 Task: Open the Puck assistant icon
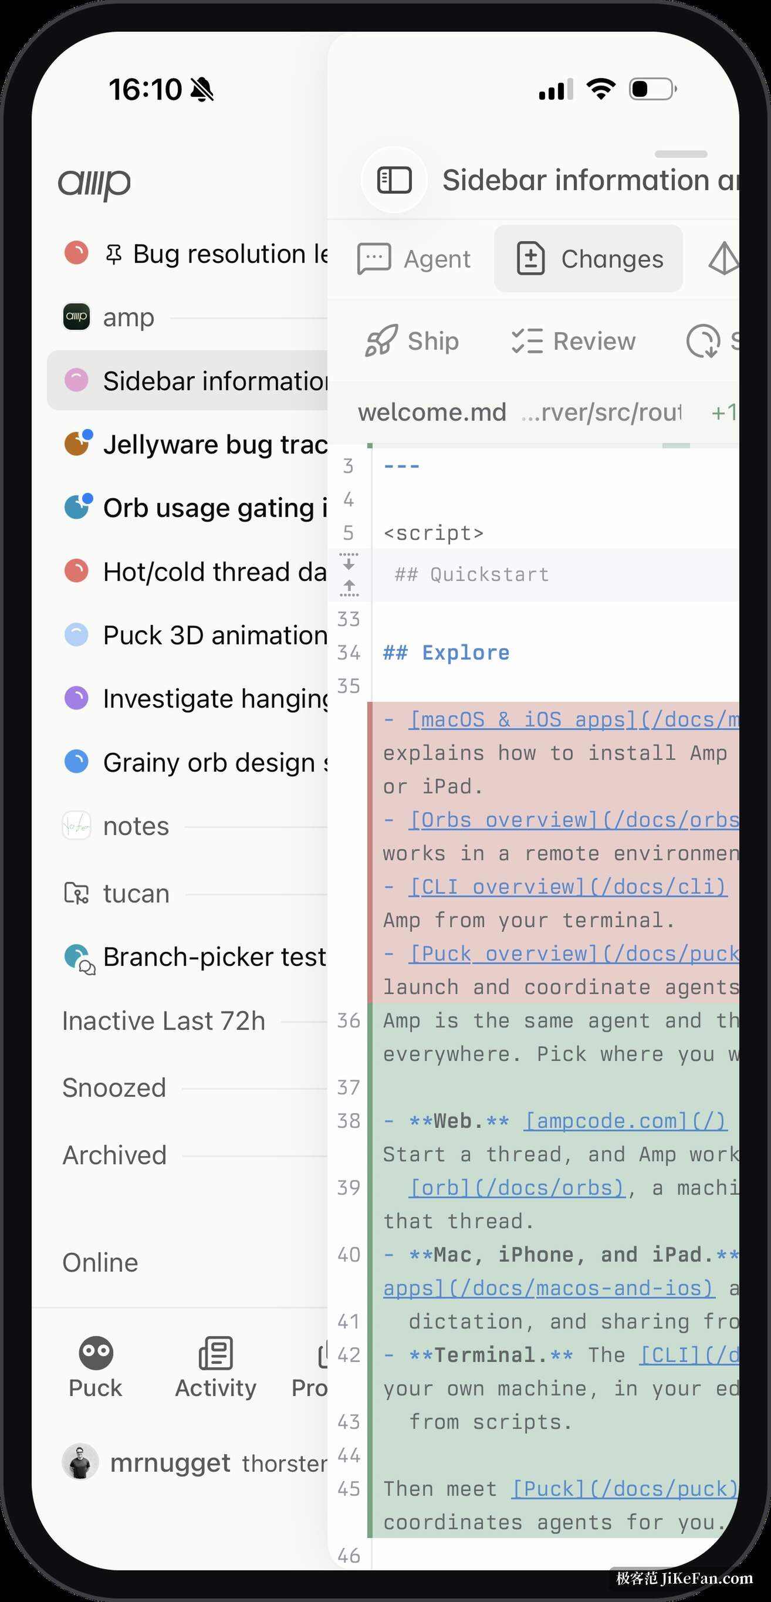tap(96, 1352)
